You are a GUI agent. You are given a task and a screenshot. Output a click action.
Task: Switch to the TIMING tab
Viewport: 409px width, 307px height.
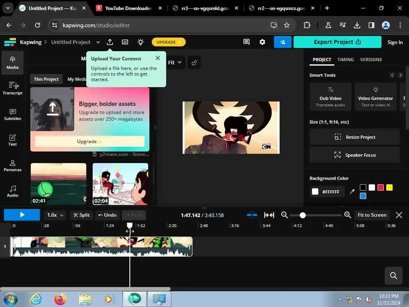345,60
